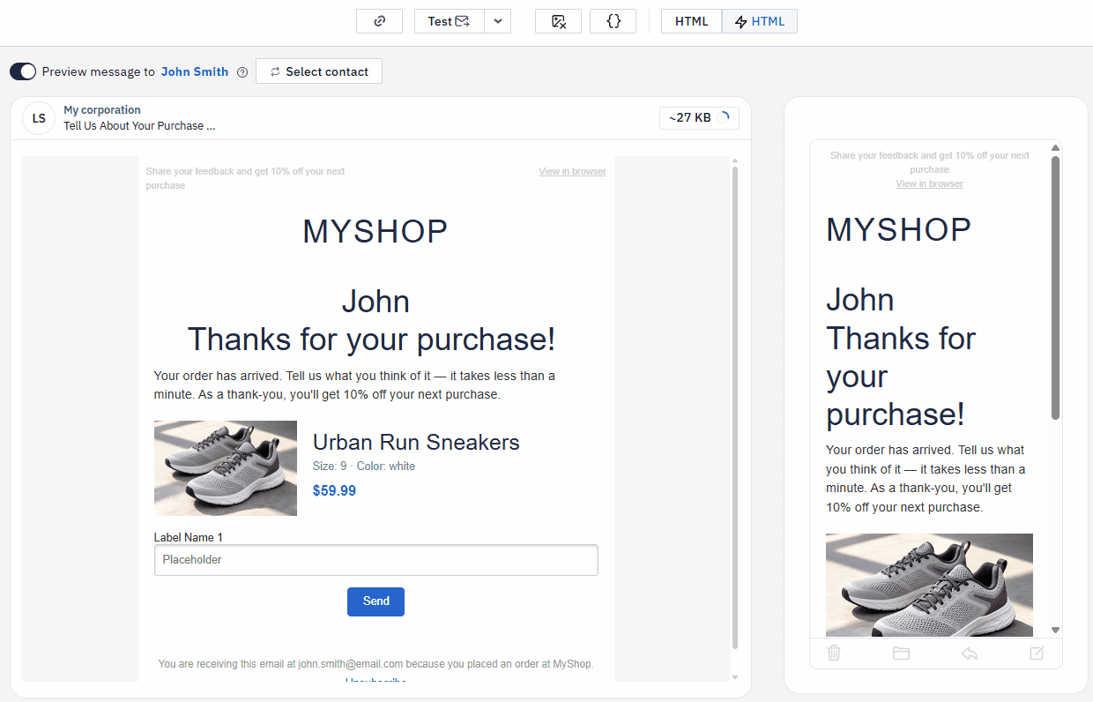The image size is (1093, 702).
Task: Click the My corporation sender name
Action: [102, 110]
